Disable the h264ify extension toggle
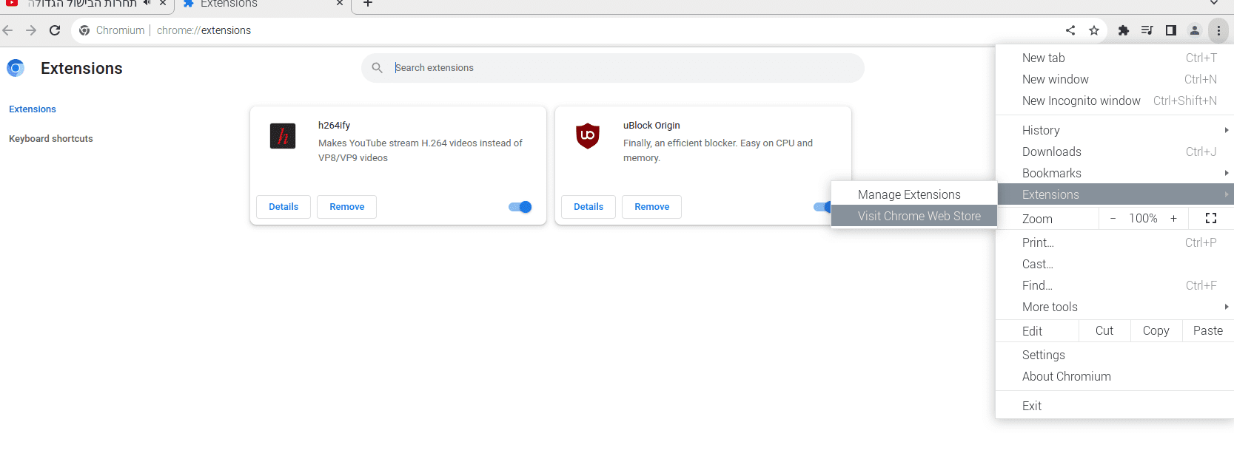 point(520,207)
